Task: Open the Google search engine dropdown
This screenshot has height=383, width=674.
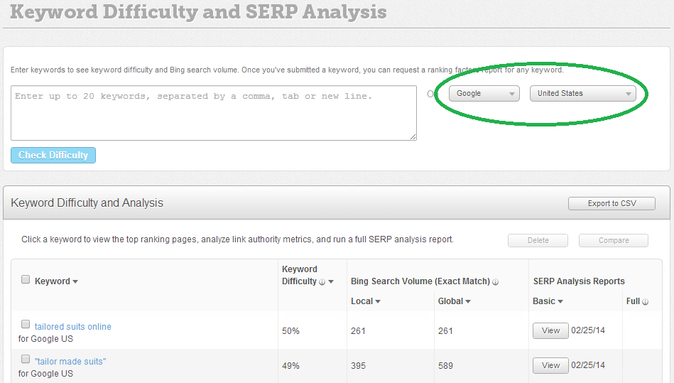Action: (x=484, y=93)
